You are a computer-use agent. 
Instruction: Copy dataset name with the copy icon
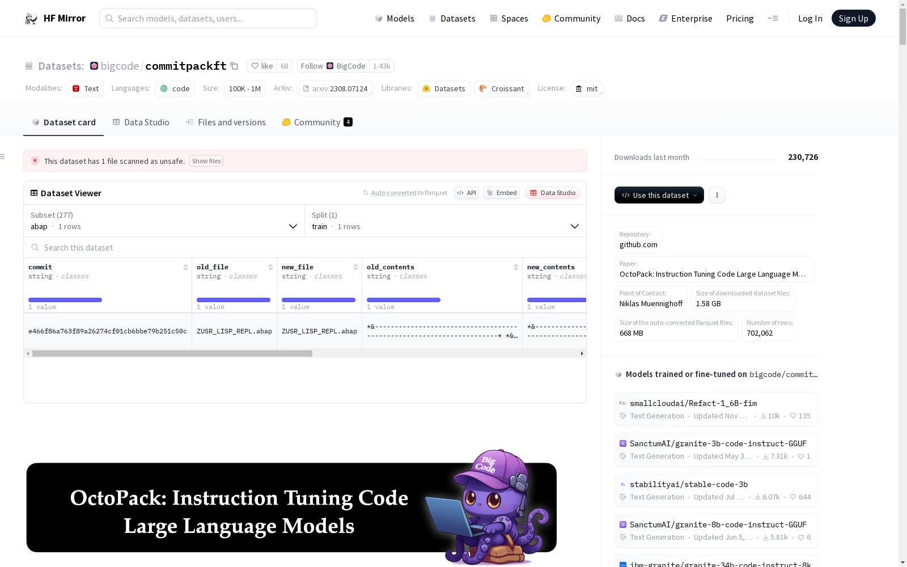click(234, 66)
